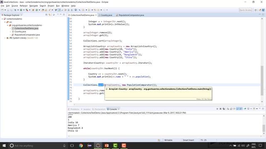The width and height of the screenshot is (266, 149).
Task: Click the Windows Start button
Action: 4,145
